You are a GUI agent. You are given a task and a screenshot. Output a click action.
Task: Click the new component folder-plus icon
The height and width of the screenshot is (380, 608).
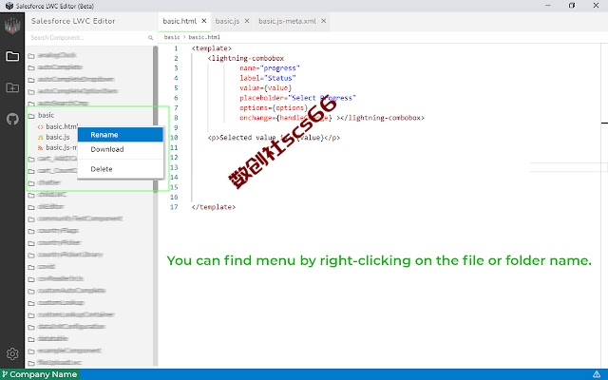coord(12,87)
